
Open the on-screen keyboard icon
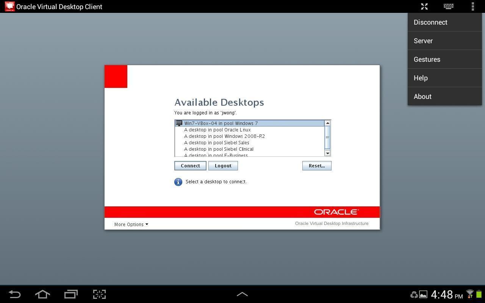449,6
